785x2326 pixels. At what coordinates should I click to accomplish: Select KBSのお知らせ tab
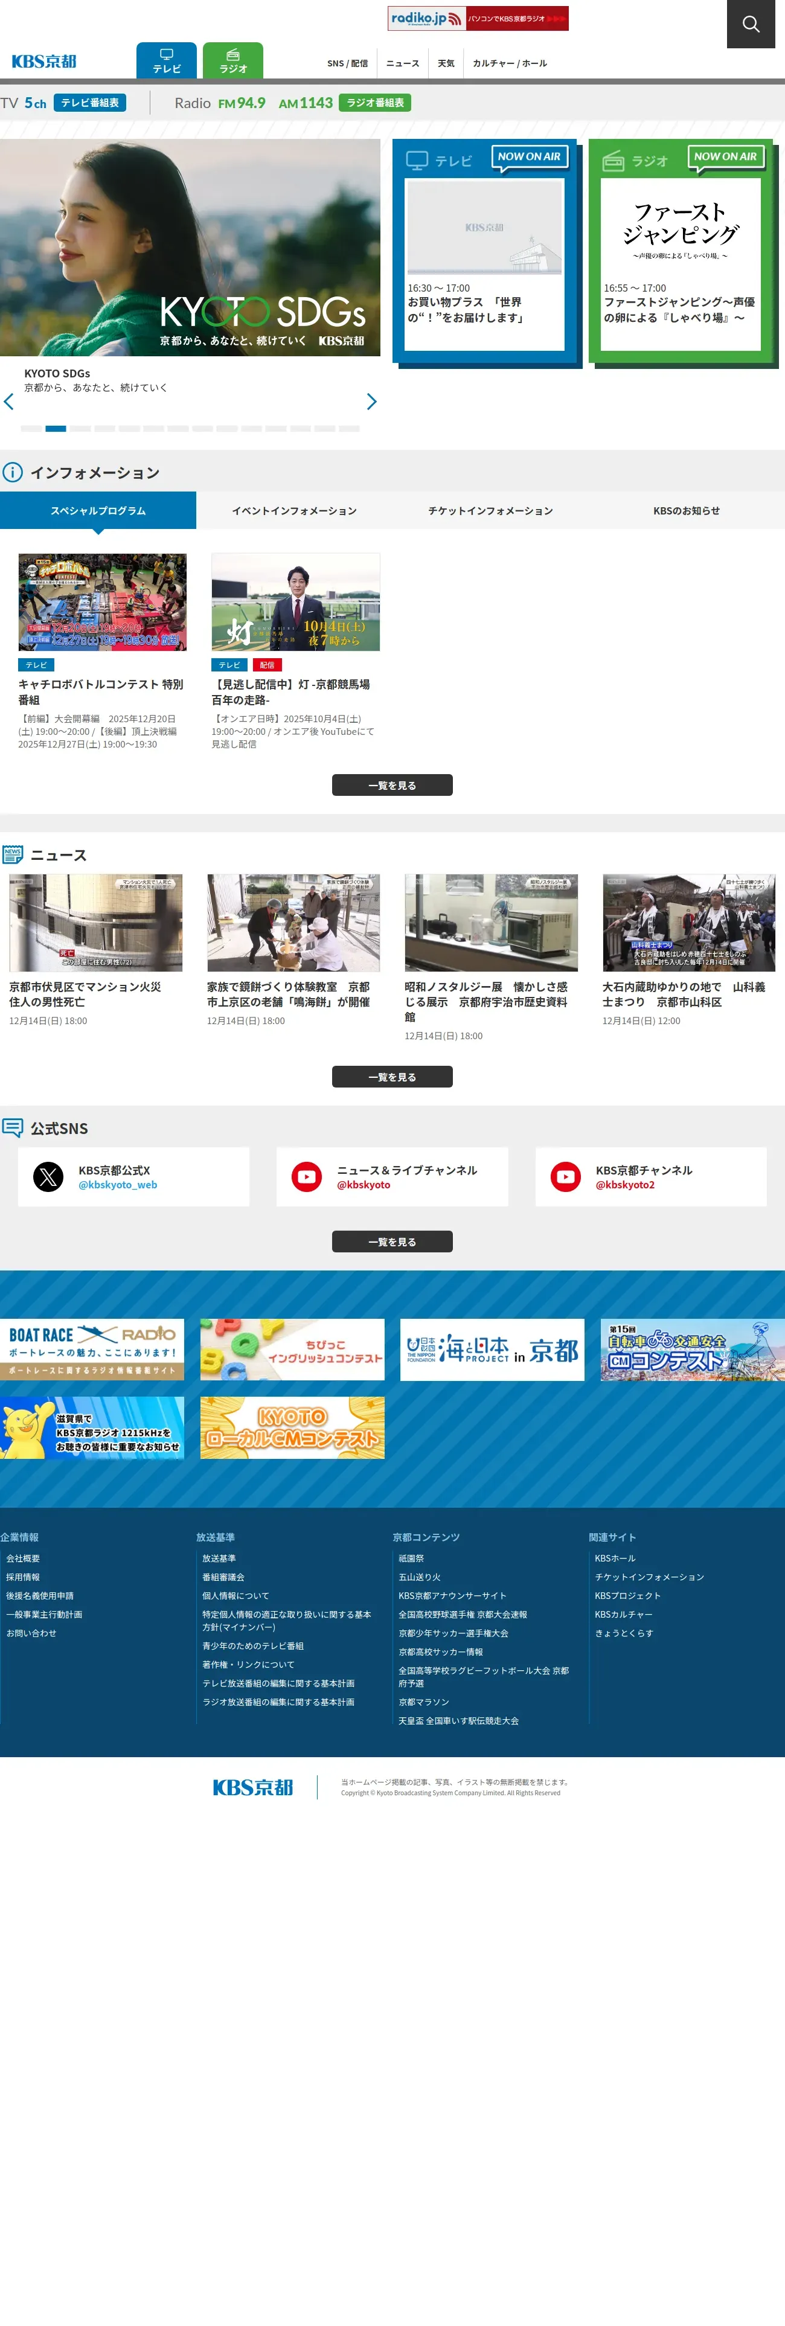click(687, 510)
